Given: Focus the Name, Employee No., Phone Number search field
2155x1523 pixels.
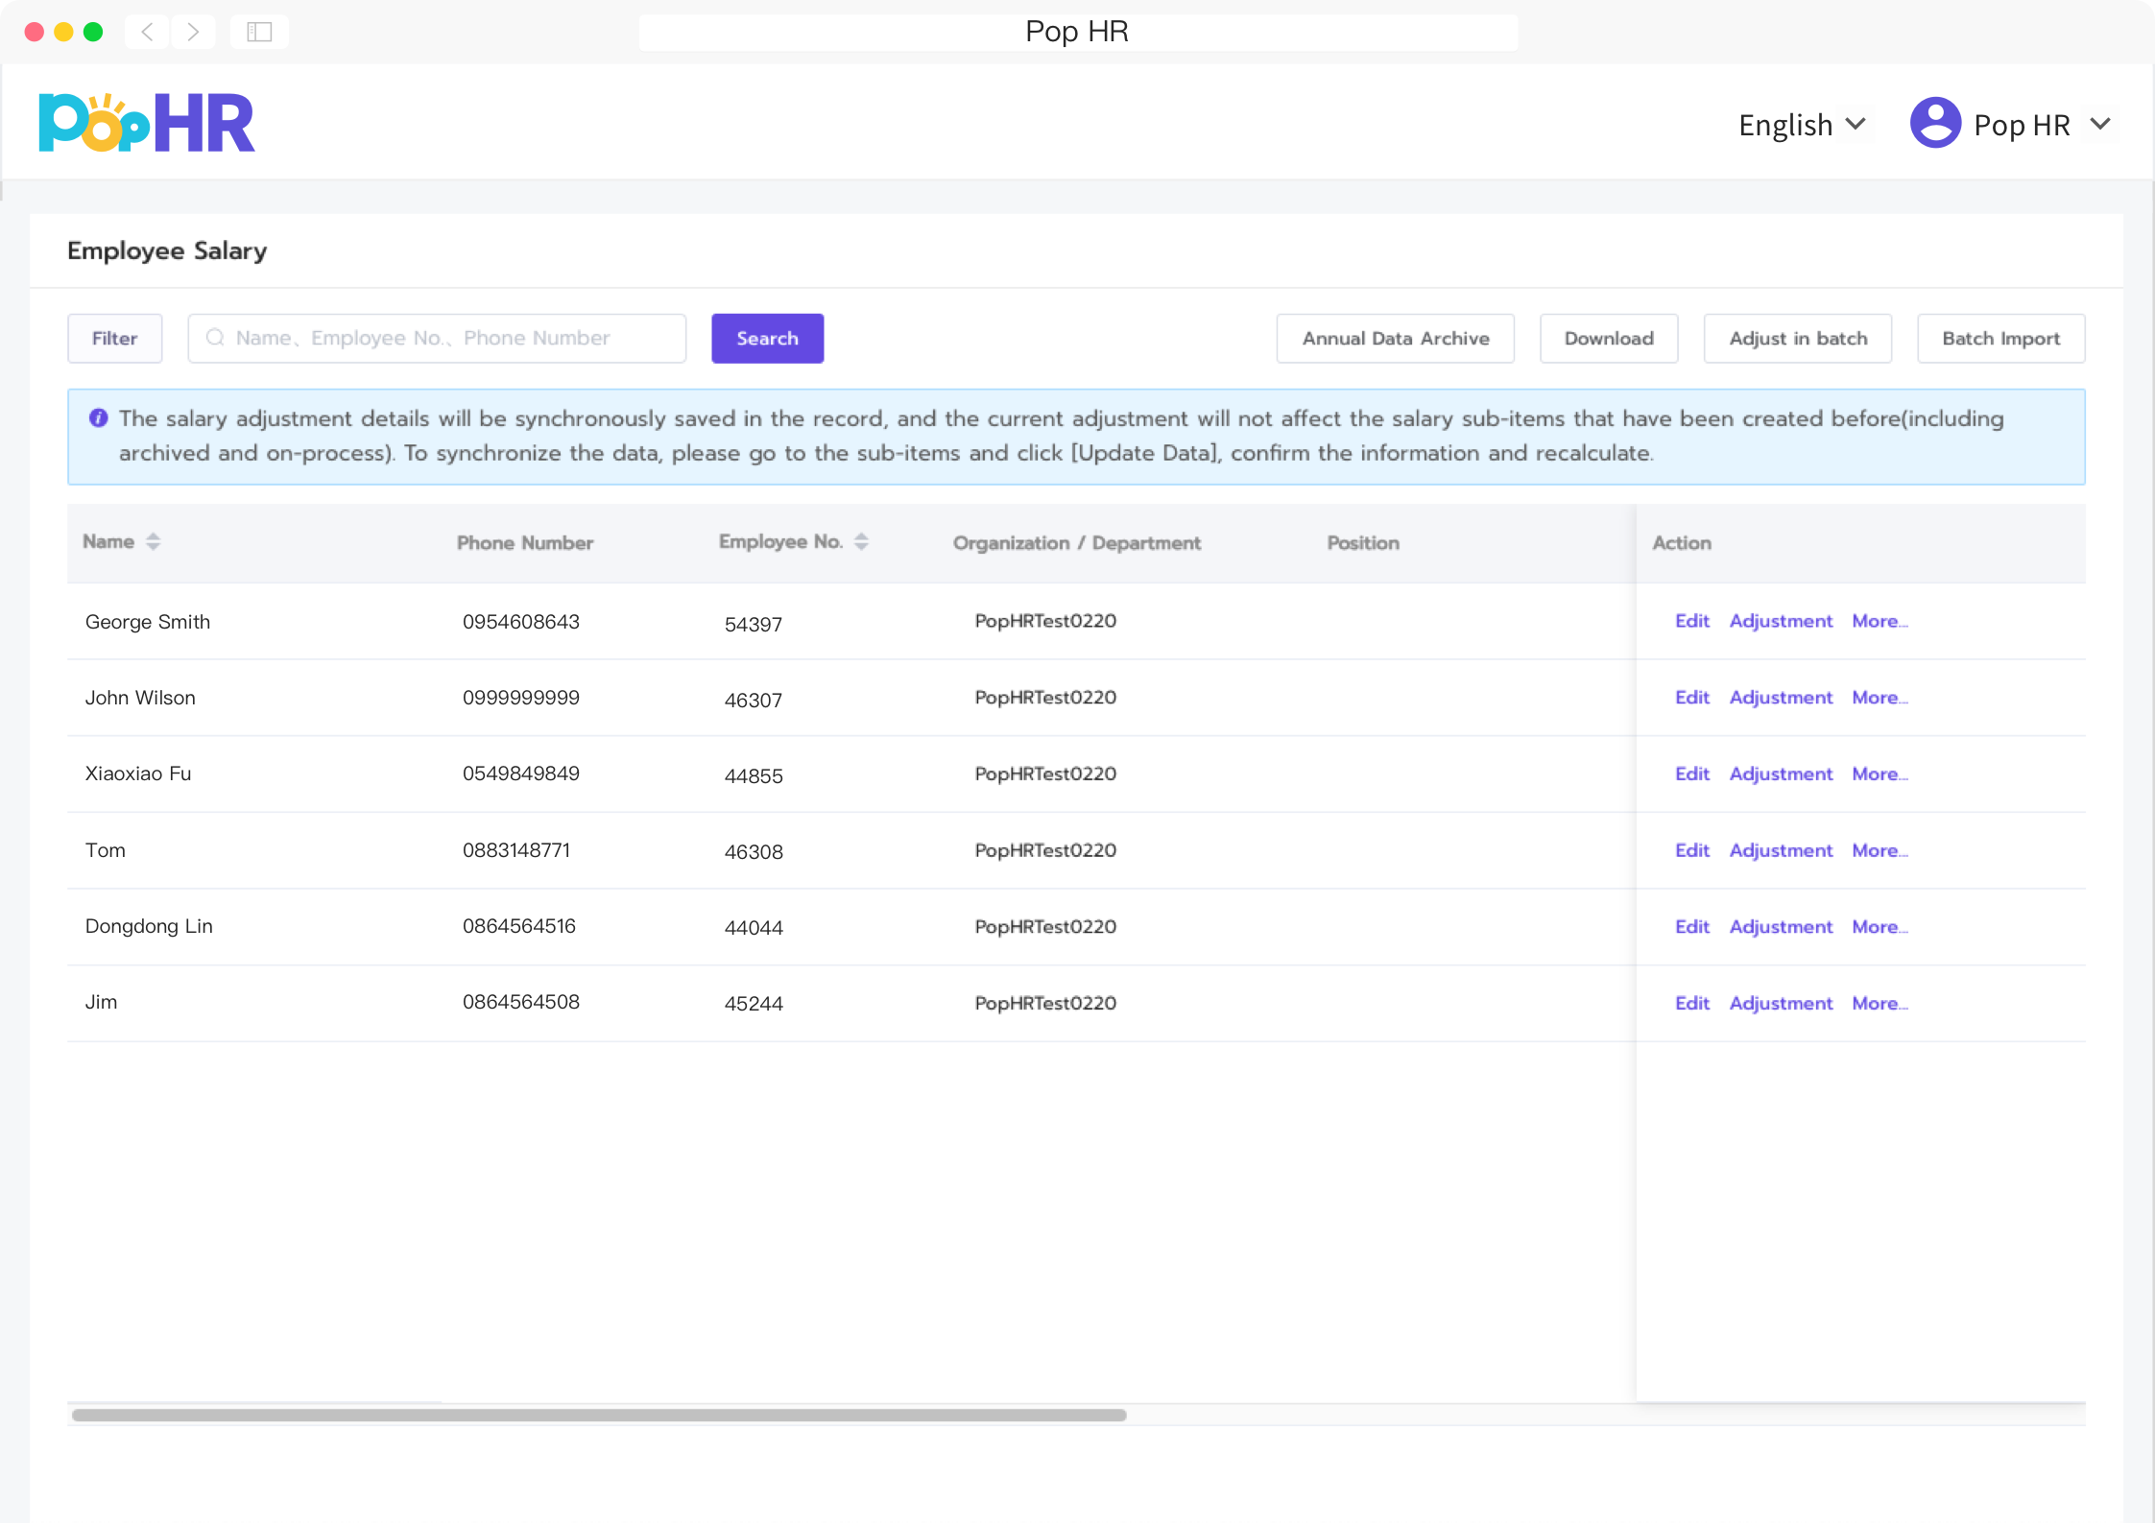Looking at the screenshot, I should point(437,338).
